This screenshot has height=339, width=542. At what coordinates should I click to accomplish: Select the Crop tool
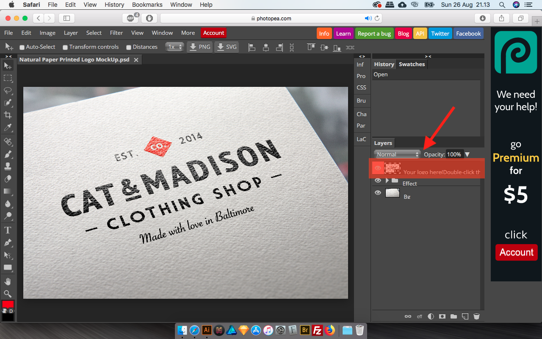[8, 115]
